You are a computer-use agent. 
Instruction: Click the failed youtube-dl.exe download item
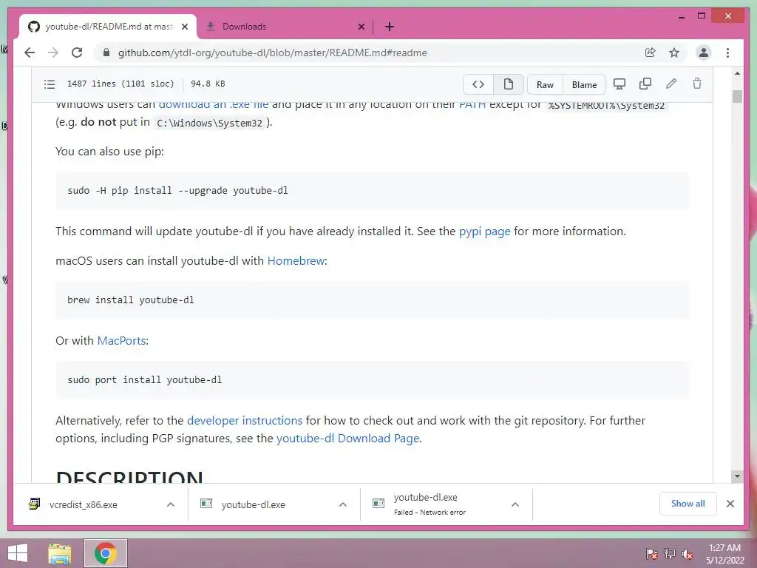tap(430, 504)
